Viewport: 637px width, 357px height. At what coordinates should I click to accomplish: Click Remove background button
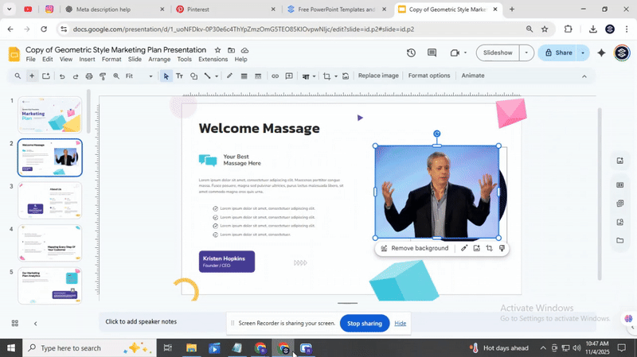coord(414,248)
